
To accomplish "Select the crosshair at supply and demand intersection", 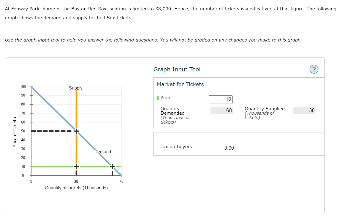I will 76,131.
